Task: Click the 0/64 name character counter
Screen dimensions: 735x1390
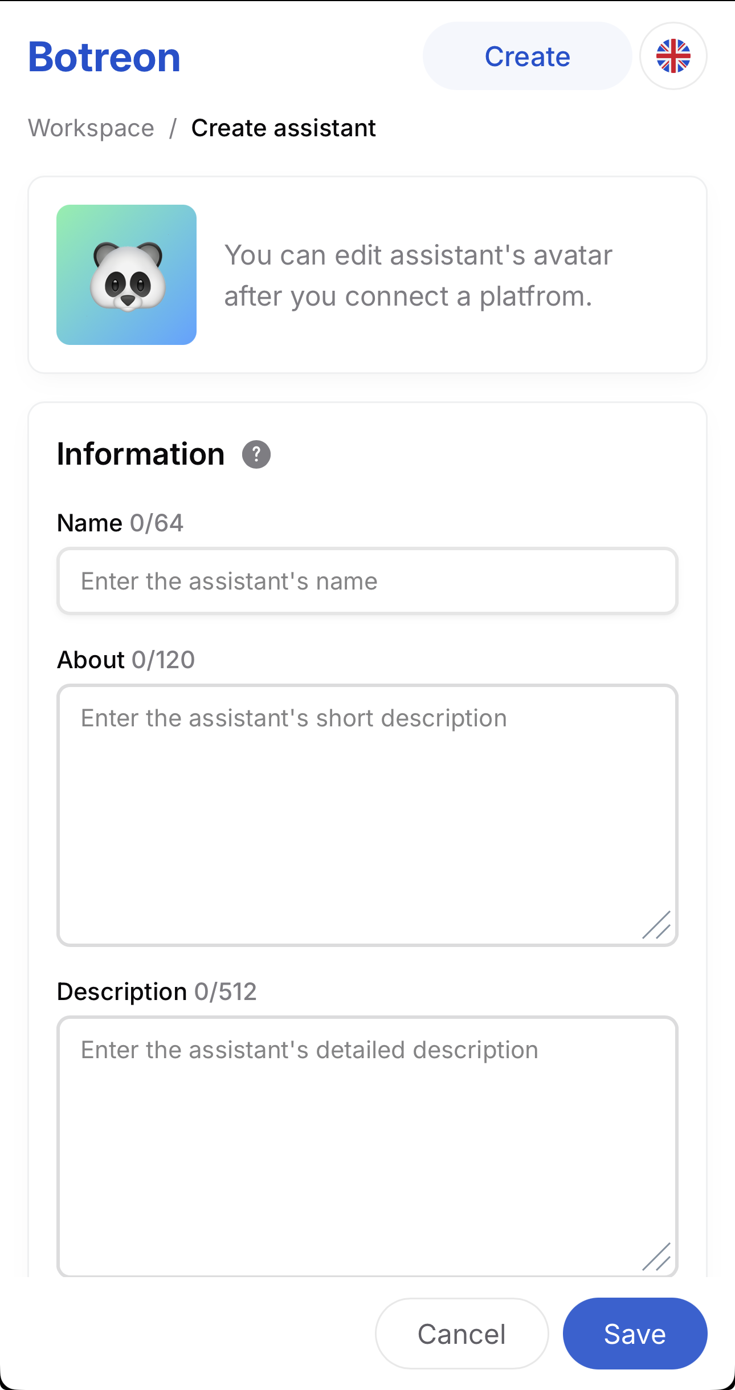Action: pos(157,522)
